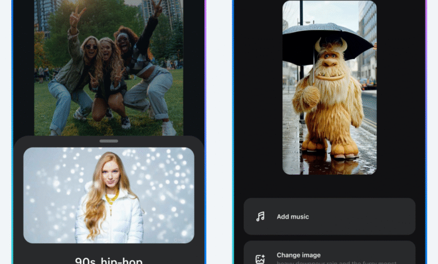The width and height of the screenshot is (438, 264).
Task: Tap the Add music text label
Action: pos(293,216)
